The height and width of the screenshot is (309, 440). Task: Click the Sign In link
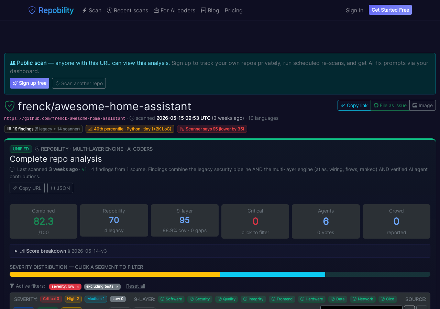tap(354, 10)
